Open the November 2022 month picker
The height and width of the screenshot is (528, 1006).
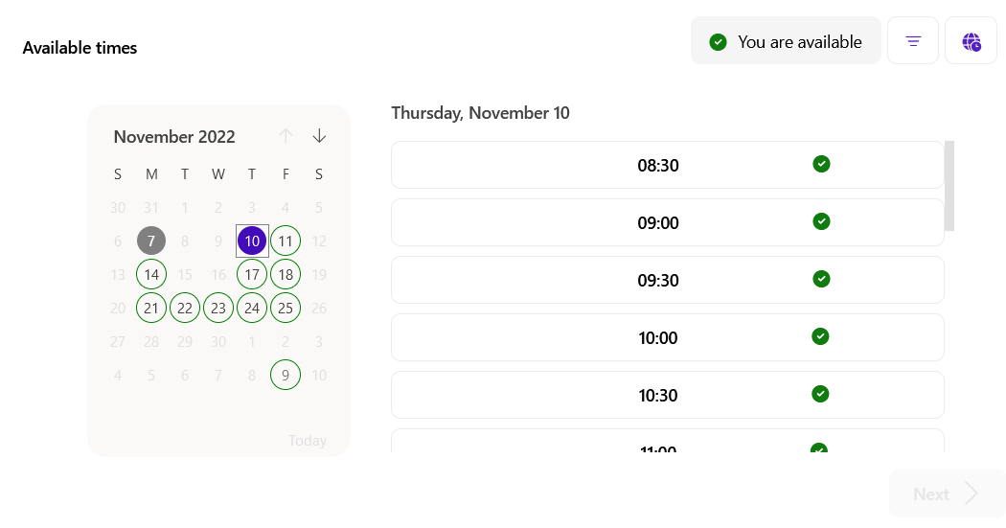coord(174,137)
